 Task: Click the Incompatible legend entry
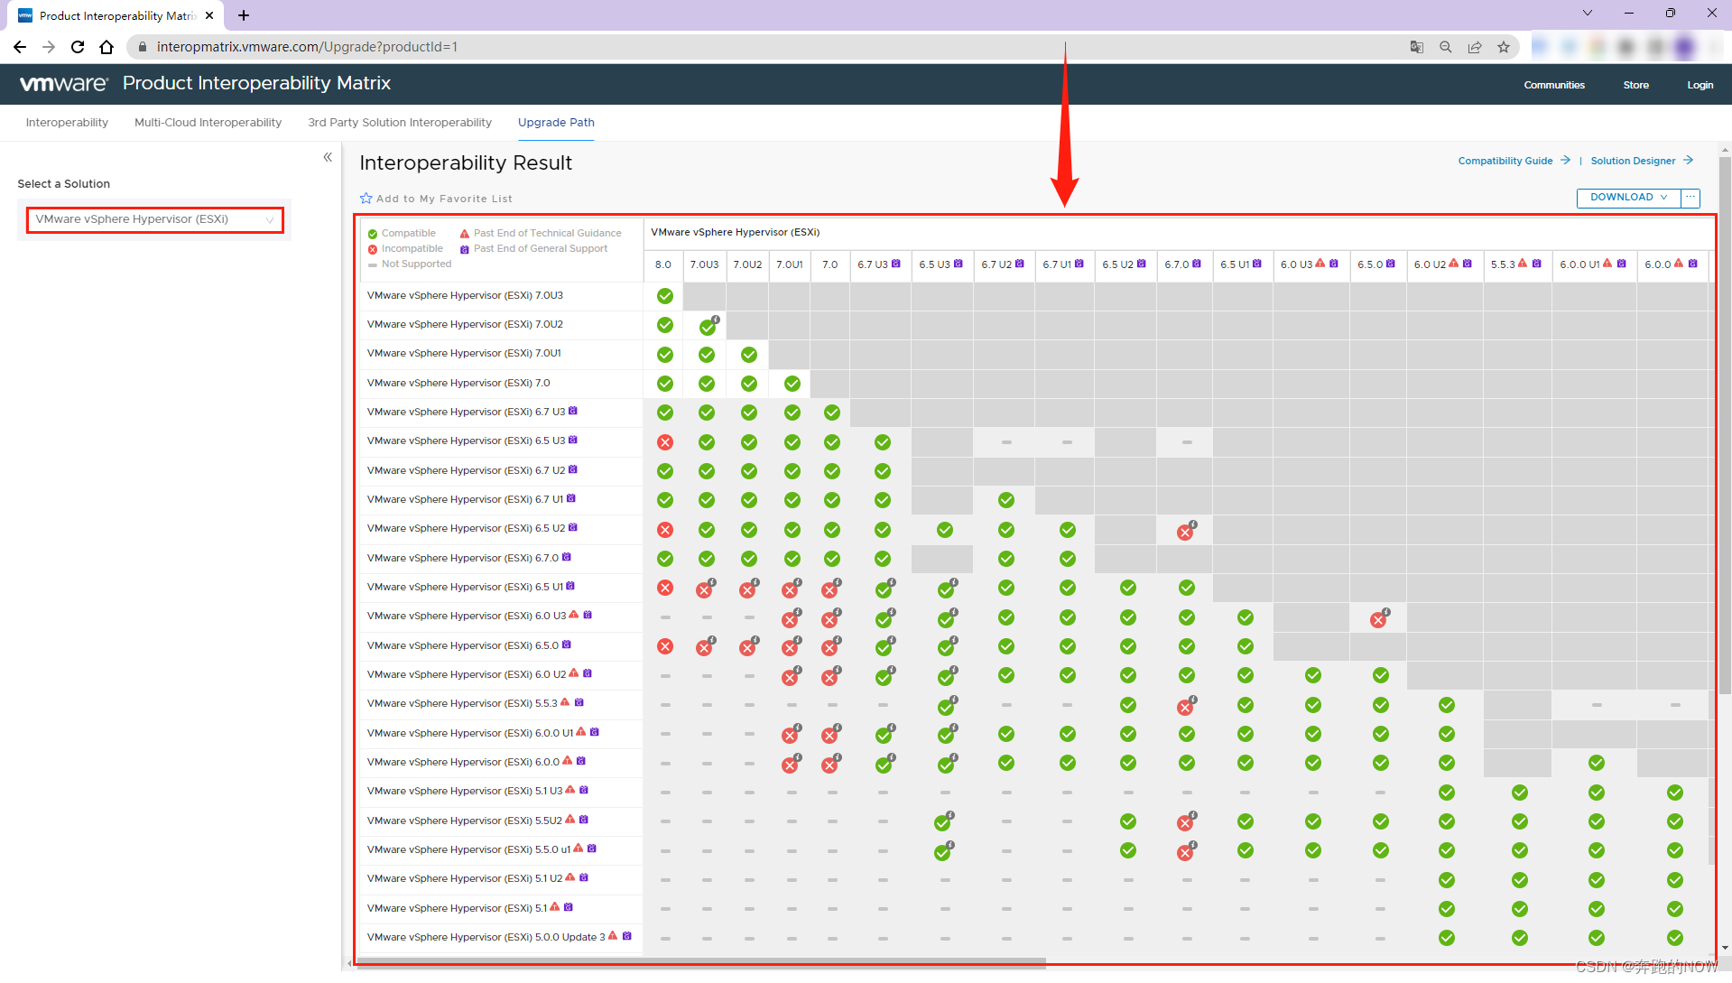tap(405, 248)
